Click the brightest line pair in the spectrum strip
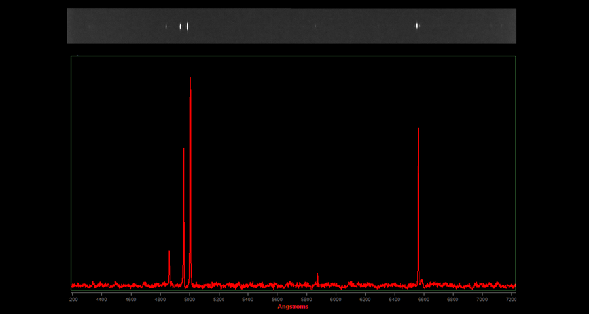Viewport: 589px width, 314px height. pos(184,26)
